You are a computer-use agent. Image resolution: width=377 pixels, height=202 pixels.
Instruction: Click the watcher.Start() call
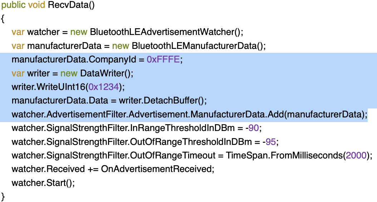(x=43, y=183)
